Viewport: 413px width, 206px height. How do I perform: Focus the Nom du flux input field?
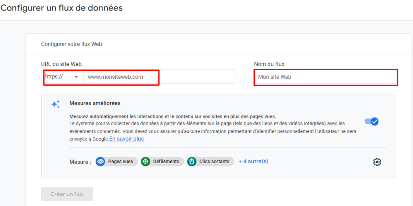pos(325,77)
